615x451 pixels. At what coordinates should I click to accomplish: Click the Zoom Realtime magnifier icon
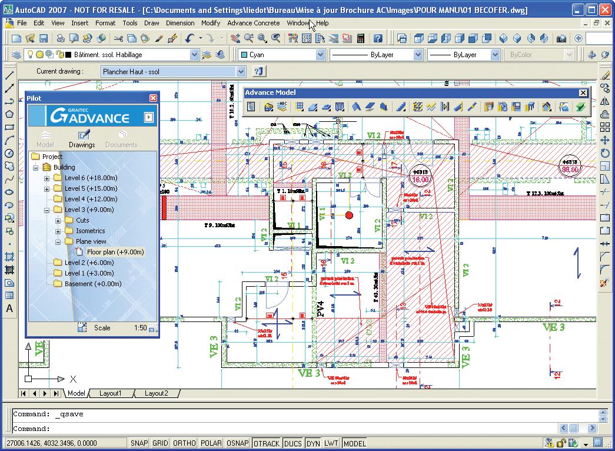[x=249, y=38]
